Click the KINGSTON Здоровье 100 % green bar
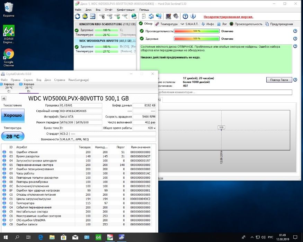 tap(106, 30)
